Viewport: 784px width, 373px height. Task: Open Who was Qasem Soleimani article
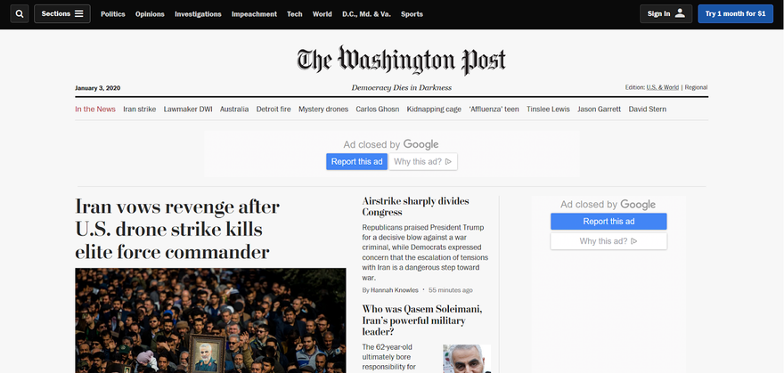[422, 320]
